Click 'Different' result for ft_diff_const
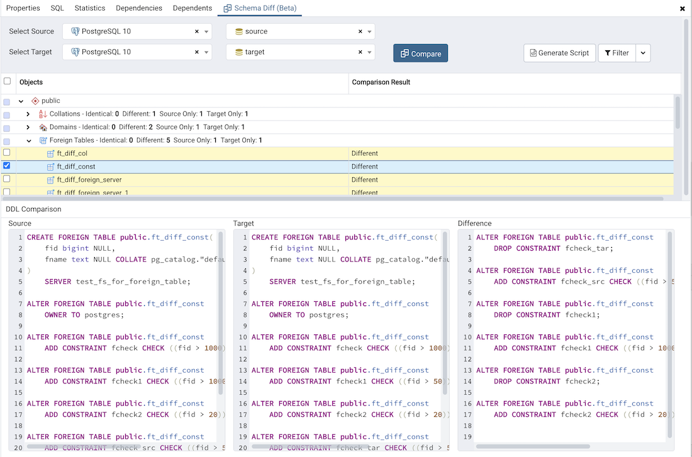Viewport: 692px width, 457px height. pos(364,167)
